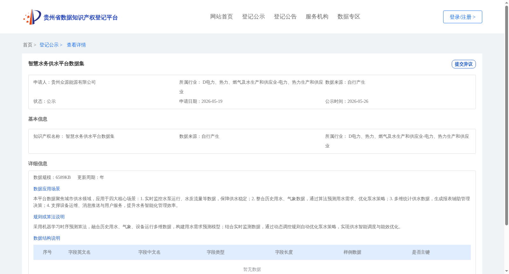Screen dimensions: 509x274
Task: Click the vertical scrollbar thumb
Action: pos(506,116)
